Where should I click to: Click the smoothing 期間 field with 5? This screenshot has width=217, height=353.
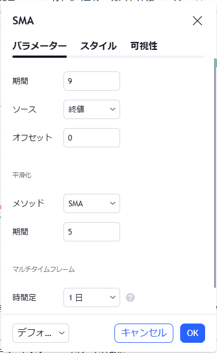click(92, 232)
